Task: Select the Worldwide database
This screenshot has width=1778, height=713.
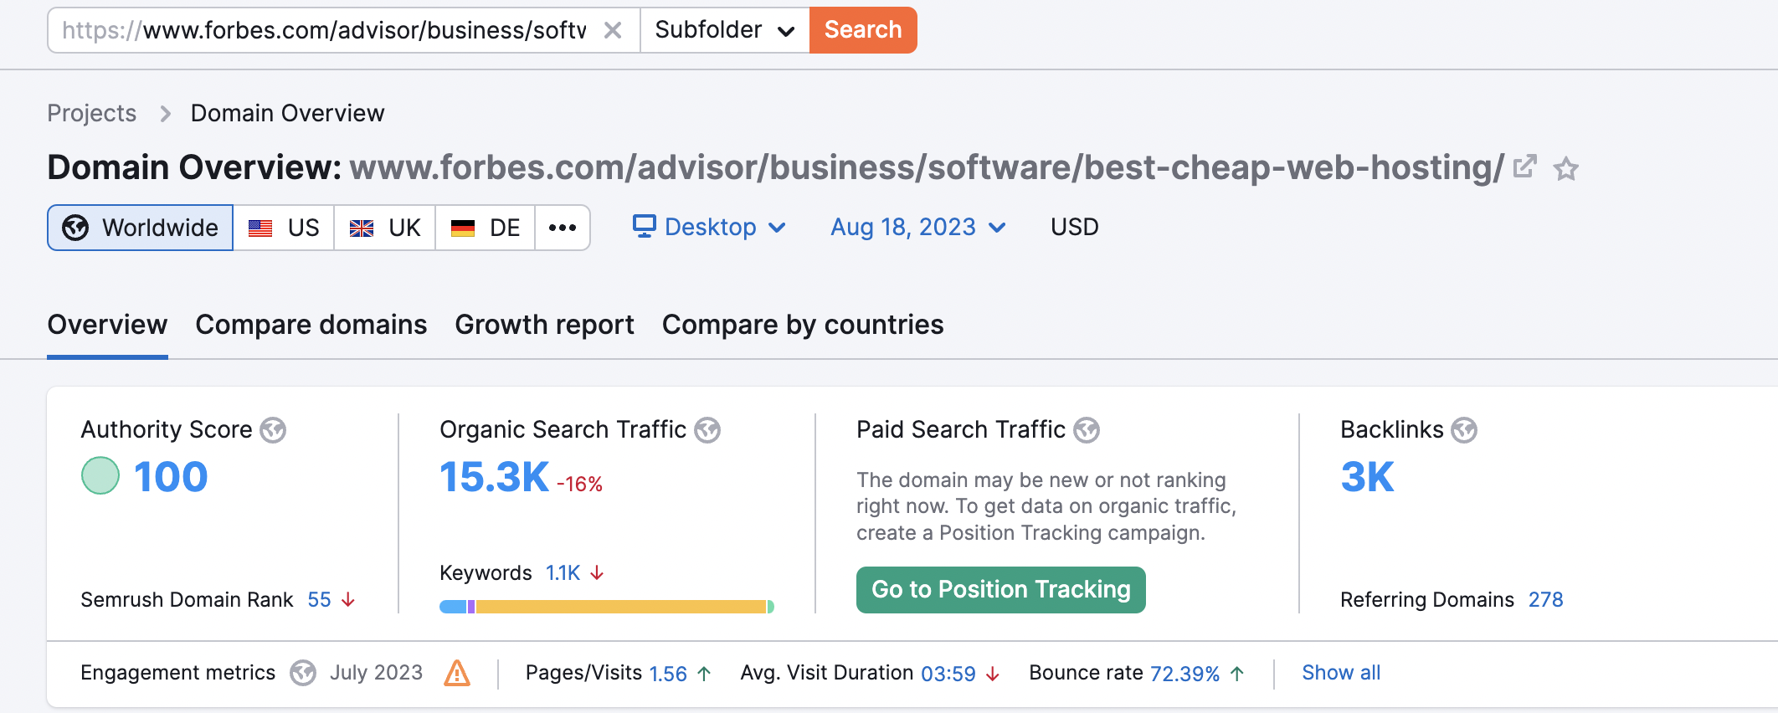Action: pos(140,228)
